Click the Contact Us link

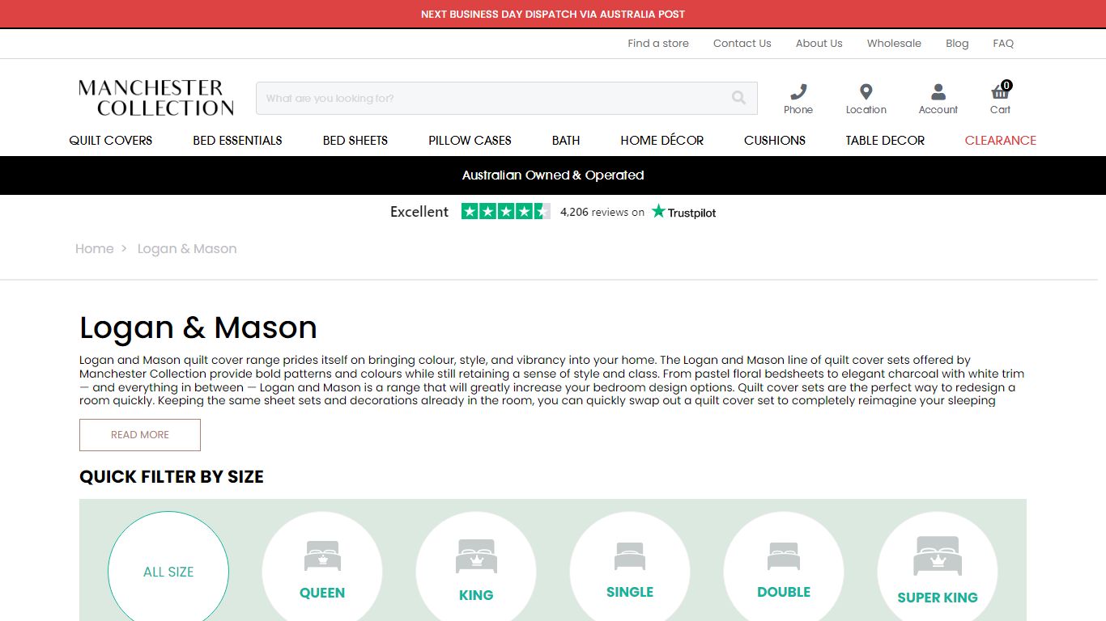pos(742,44)
